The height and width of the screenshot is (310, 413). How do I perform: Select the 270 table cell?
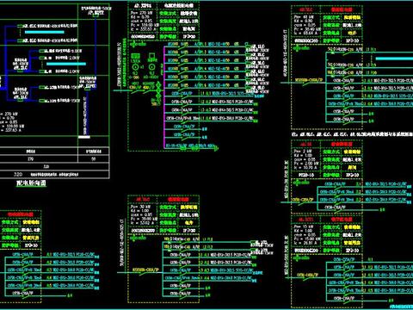tap(31, 158)
